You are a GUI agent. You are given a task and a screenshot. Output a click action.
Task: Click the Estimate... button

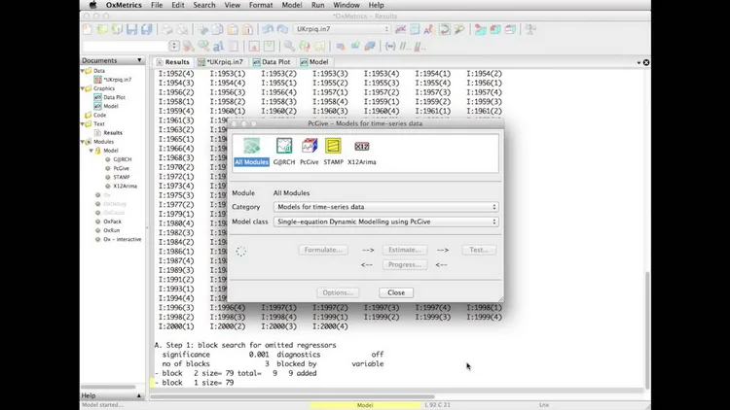point(405,250)
